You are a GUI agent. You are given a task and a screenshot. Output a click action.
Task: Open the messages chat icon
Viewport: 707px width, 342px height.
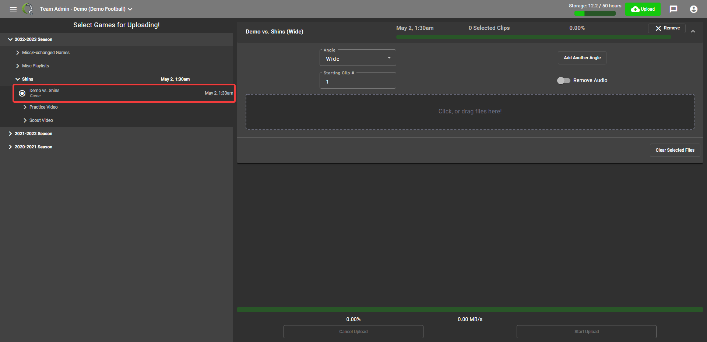pos(673,9)
